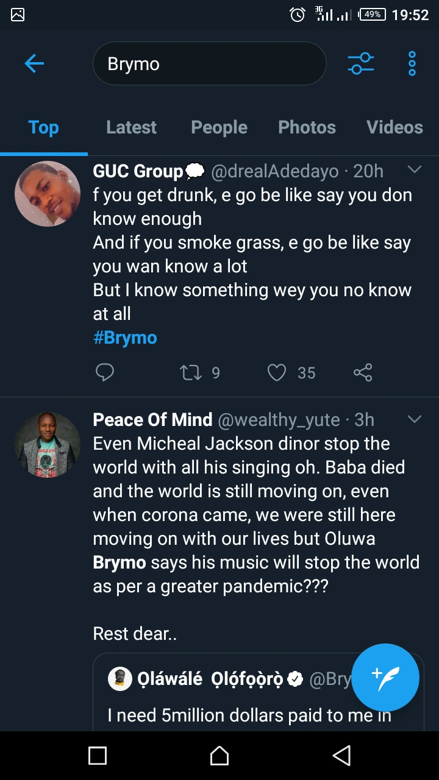The image size is (439, 780).
Task: Open the three-dot overflow menu
Action: click(x=412, y=63)
